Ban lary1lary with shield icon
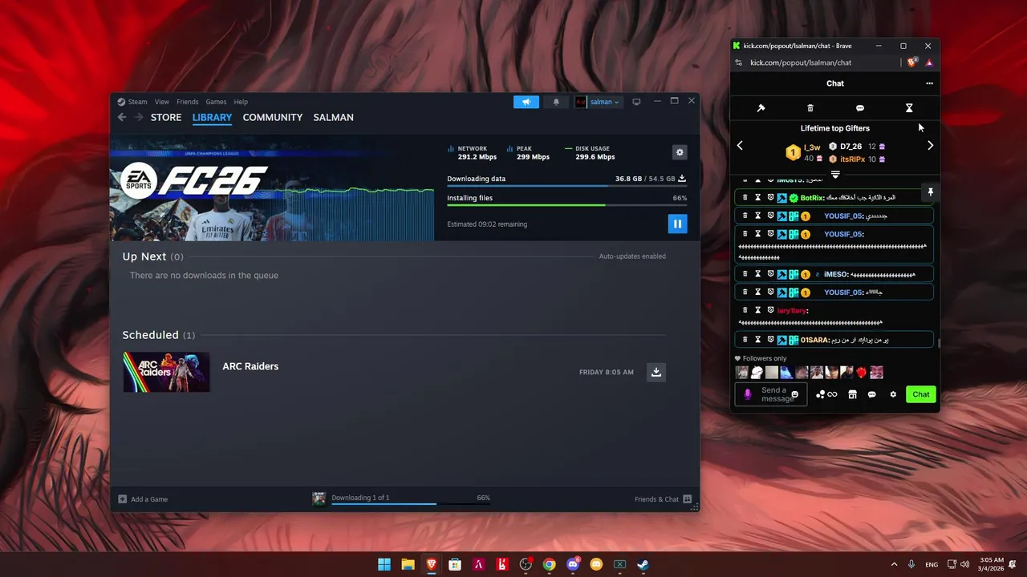The width and height of the screenshot is (1027, 577). pos(770,310)
